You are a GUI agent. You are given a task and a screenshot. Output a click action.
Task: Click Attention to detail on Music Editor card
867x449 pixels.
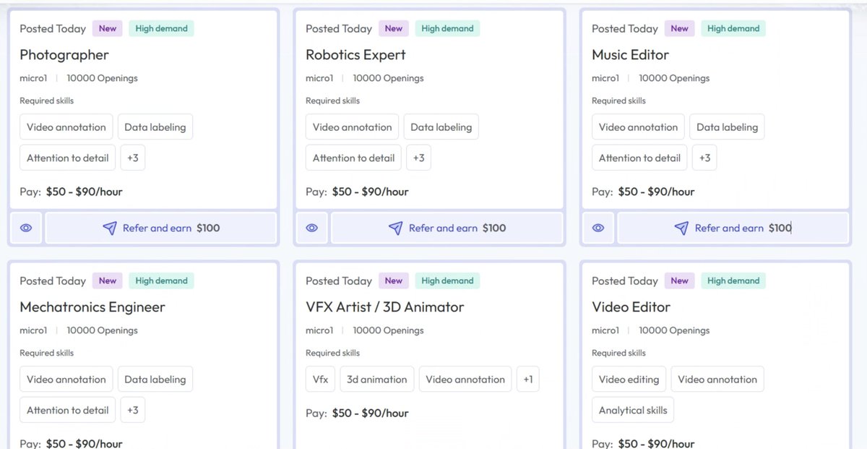tap(640, 158)
